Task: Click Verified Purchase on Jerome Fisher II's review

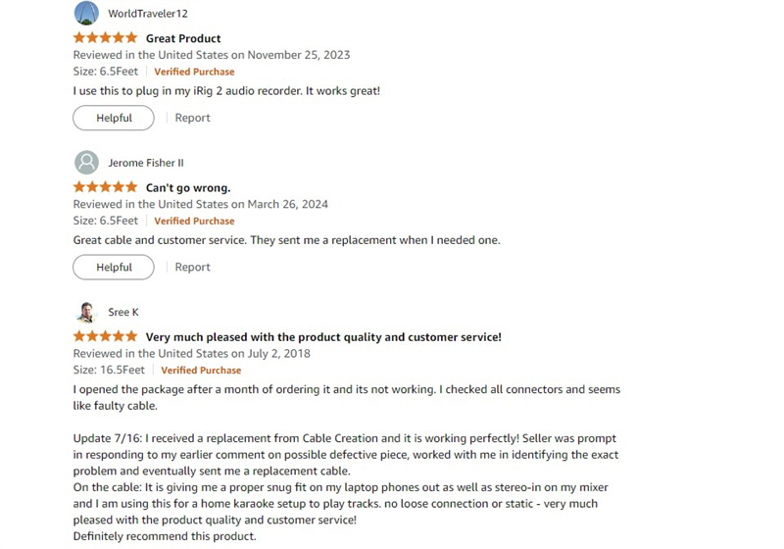Action: pos(194,221)
